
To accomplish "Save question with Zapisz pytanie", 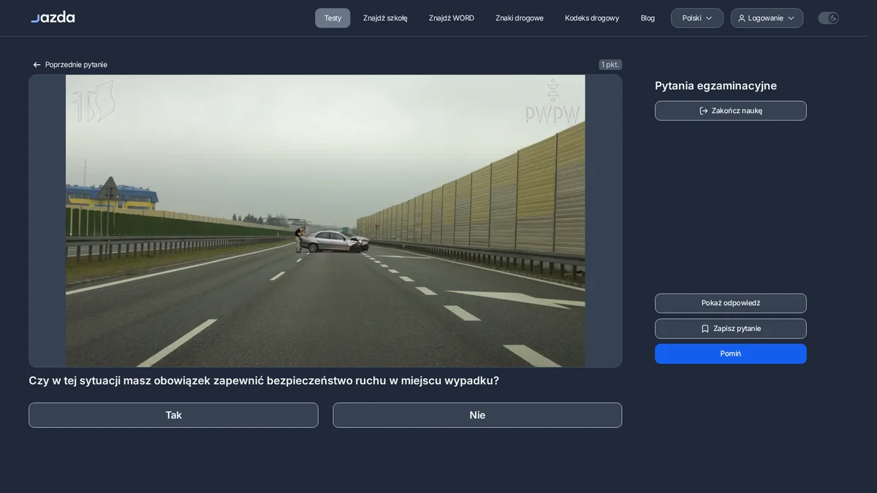I will point(731,329).
